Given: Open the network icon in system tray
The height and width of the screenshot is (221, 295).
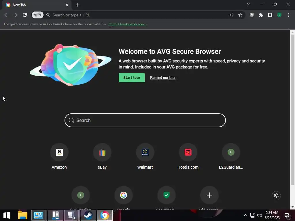Looking at the screenshot, I should click(252, 215).
